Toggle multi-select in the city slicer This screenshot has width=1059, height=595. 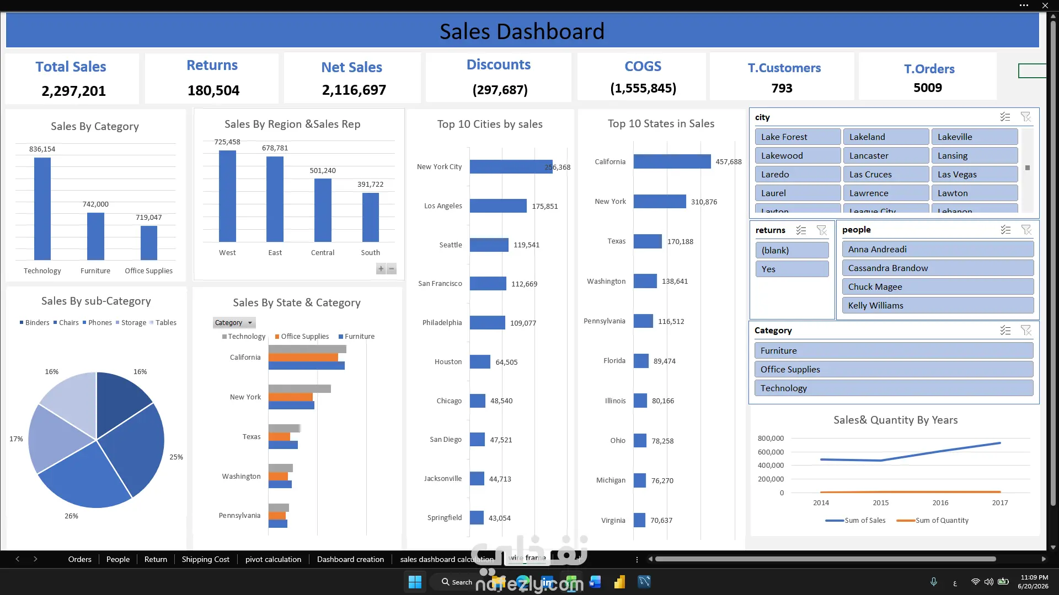[1005, 117]
